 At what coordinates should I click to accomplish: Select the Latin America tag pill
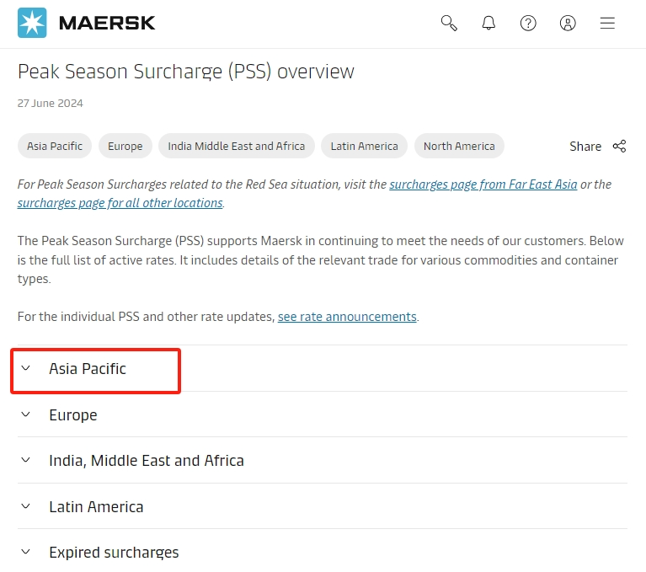[x=364, y=146]
